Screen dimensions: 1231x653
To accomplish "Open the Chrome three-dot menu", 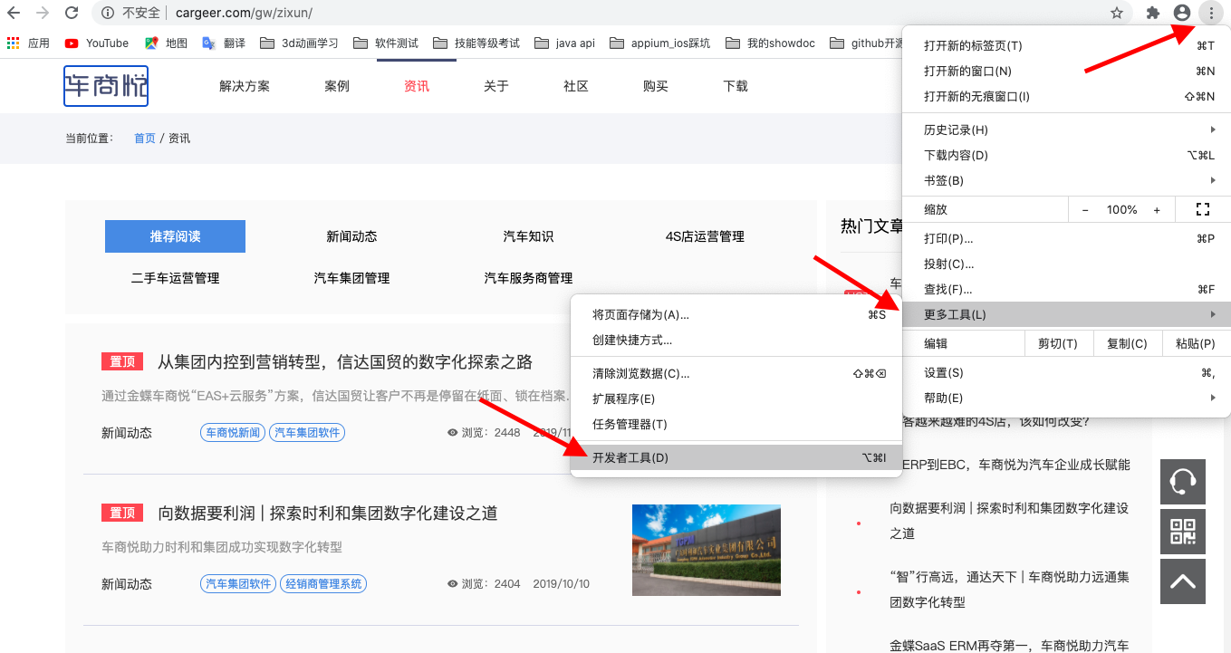I will pos(1210,14).
